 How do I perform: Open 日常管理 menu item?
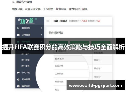[x=26, y=35]
